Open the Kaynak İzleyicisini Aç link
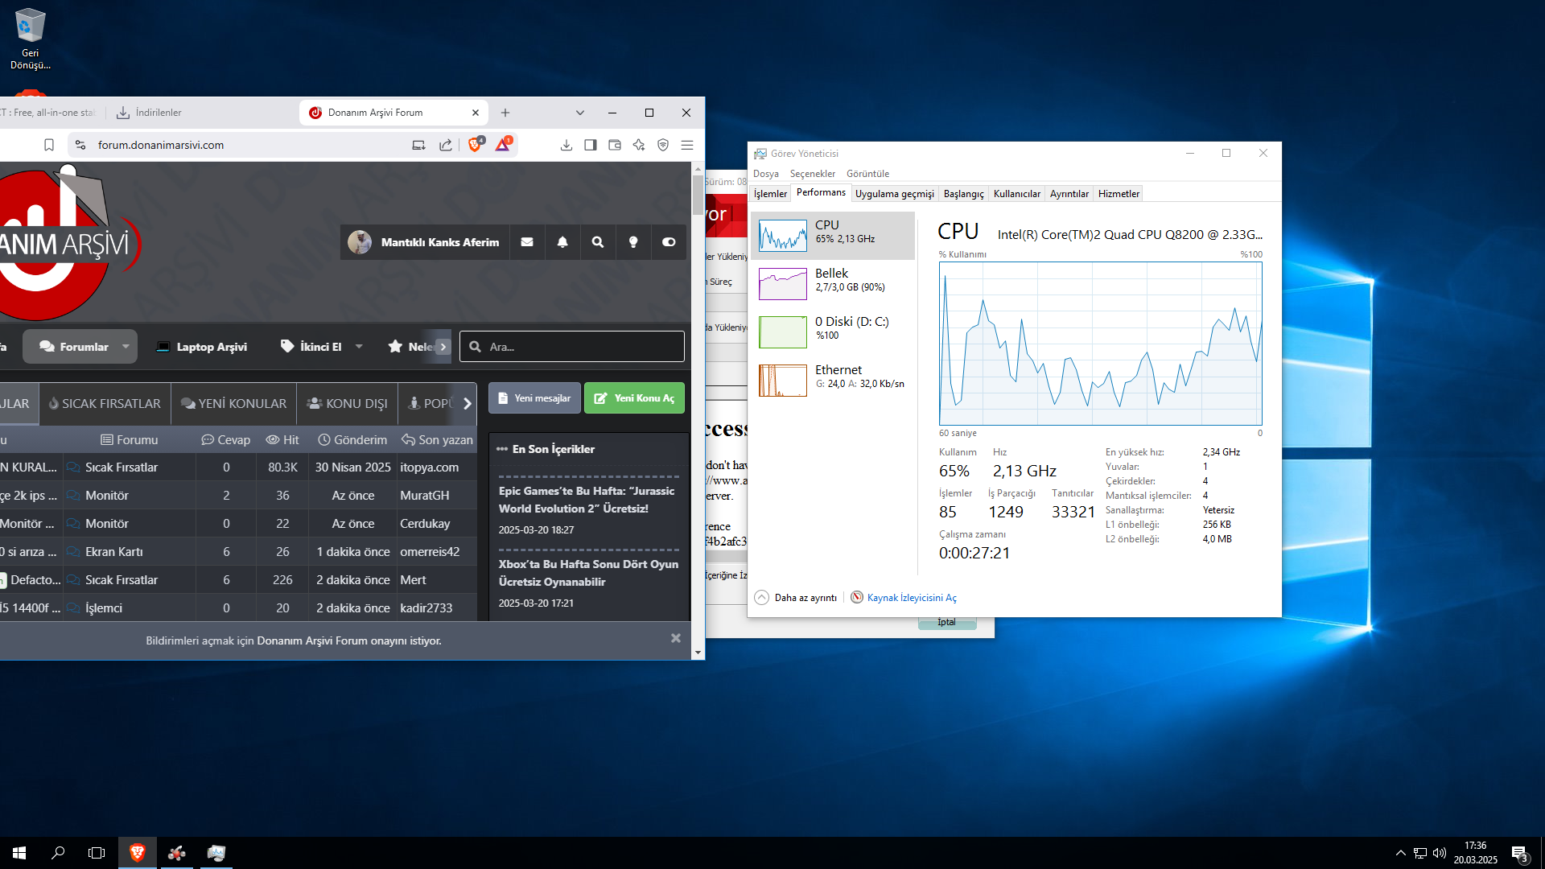Screen dimensions: 1545x869 pyautogui.click(x=911, y=598)
